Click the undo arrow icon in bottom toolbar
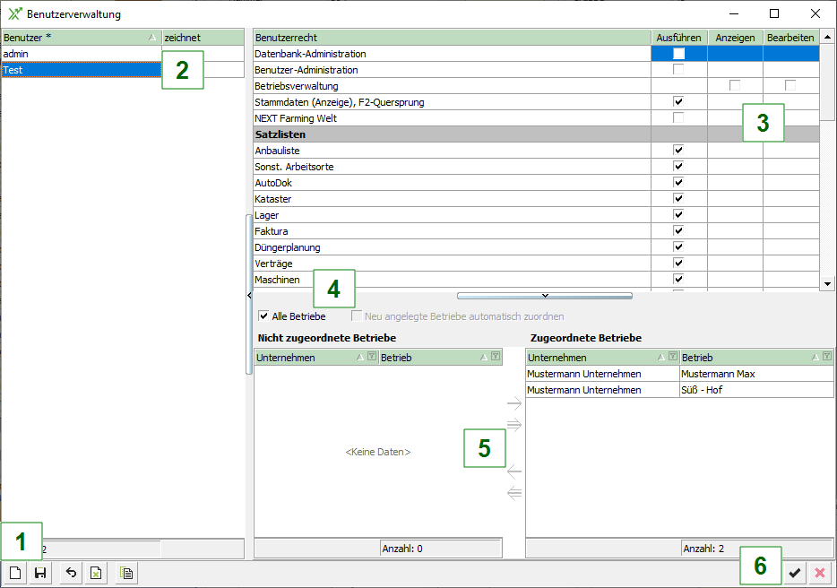This screenshot has width=837, height=588. [x=72, y=573]
